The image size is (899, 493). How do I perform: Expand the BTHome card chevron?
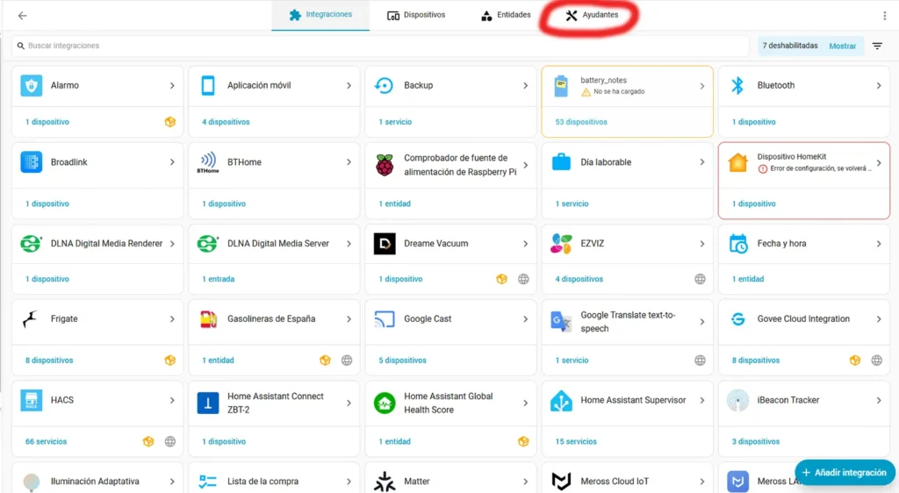coord(349,162)
